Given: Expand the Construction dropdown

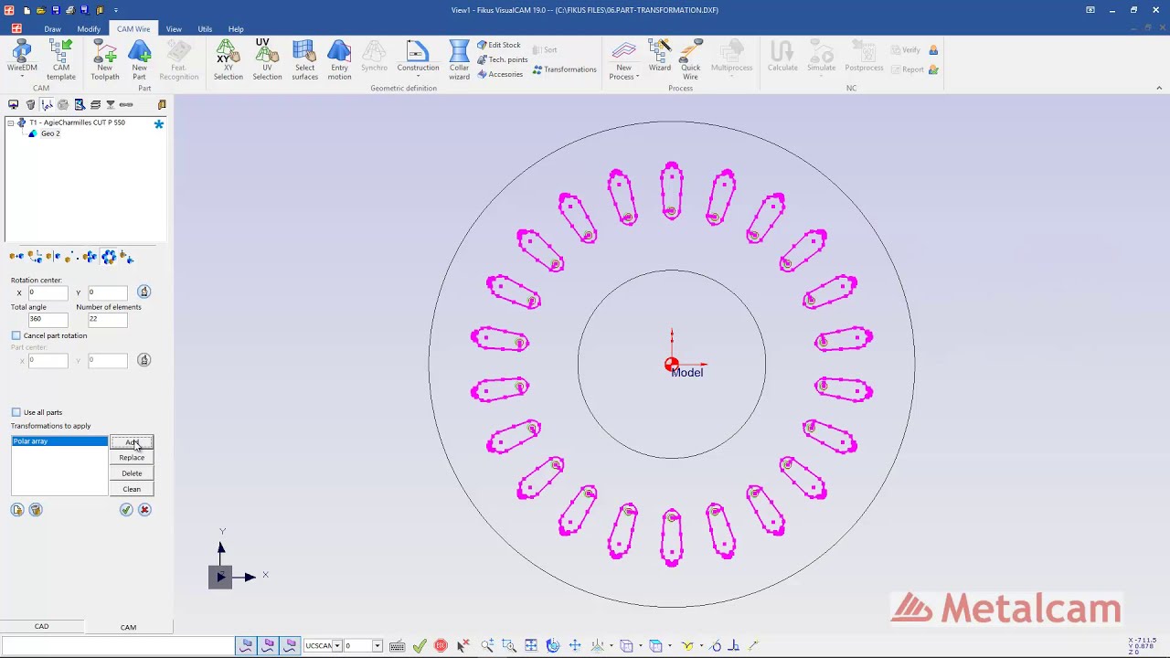Looking at the screenshot, I should coord(418,76).
